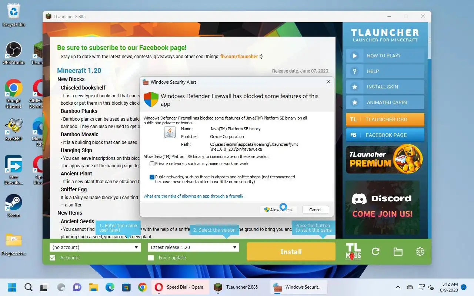
Task: Open the (no account) dropdown
Action: 95,247
